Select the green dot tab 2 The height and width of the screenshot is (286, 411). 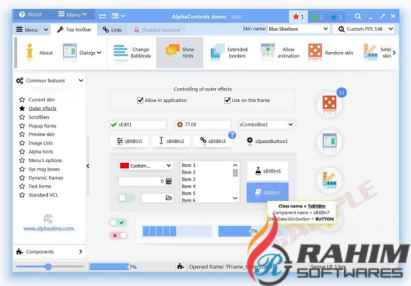tap(317, 17)
